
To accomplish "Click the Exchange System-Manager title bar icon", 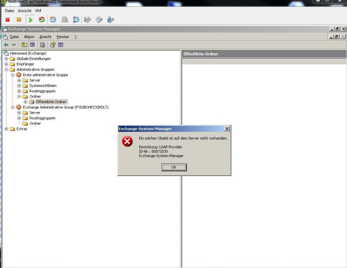I will coord(5,29).
